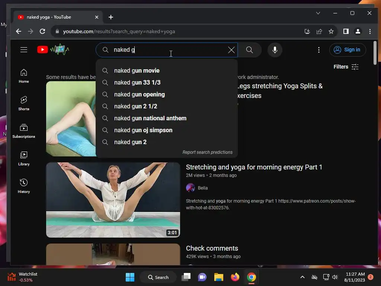Open the YouTube hamburger guide menu
Screen dimensions: 381x286
[x=24, y=50]
